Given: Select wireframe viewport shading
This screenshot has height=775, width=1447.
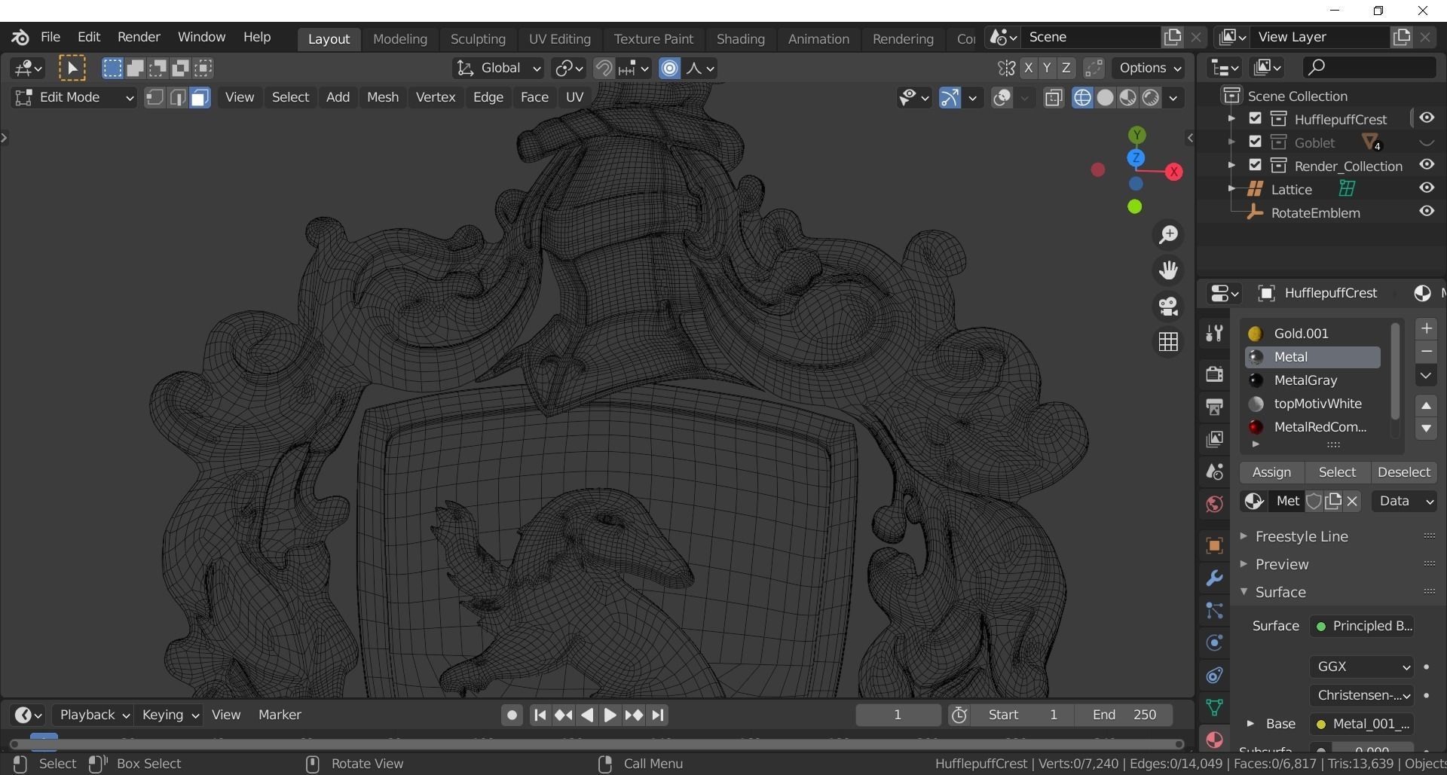Looking at the screenshot, I should coord(1082,98).
